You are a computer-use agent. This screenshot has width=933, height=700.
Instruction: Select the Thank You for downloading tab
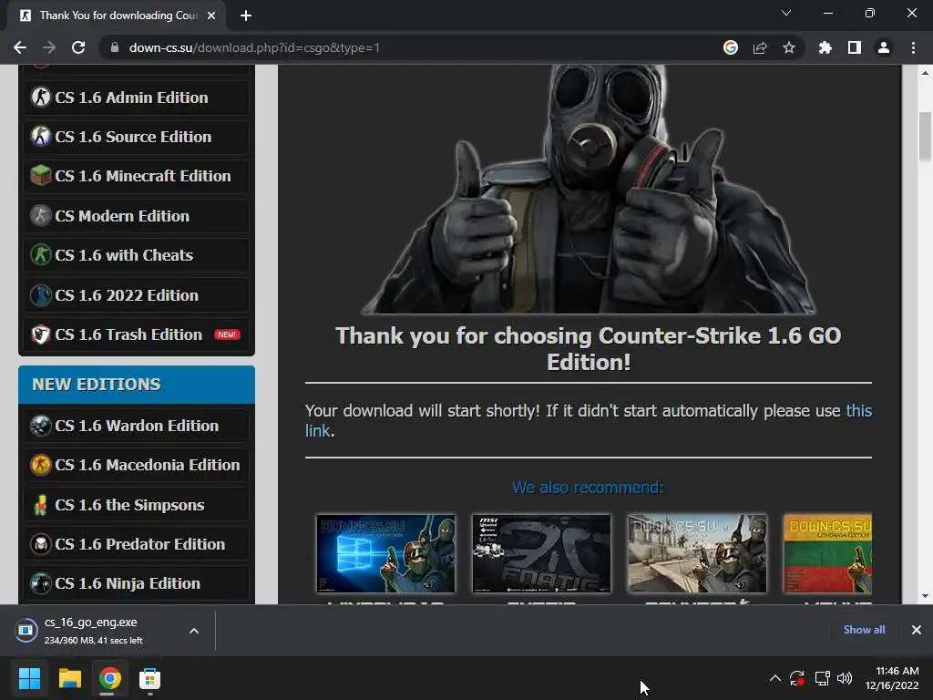click(116, 15)
